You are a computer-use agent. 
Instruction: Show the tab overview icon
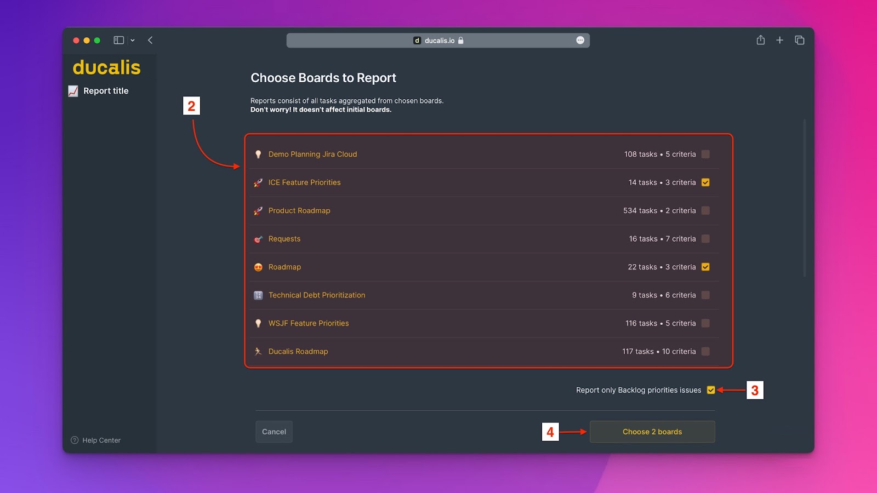(x=800, y=40)
